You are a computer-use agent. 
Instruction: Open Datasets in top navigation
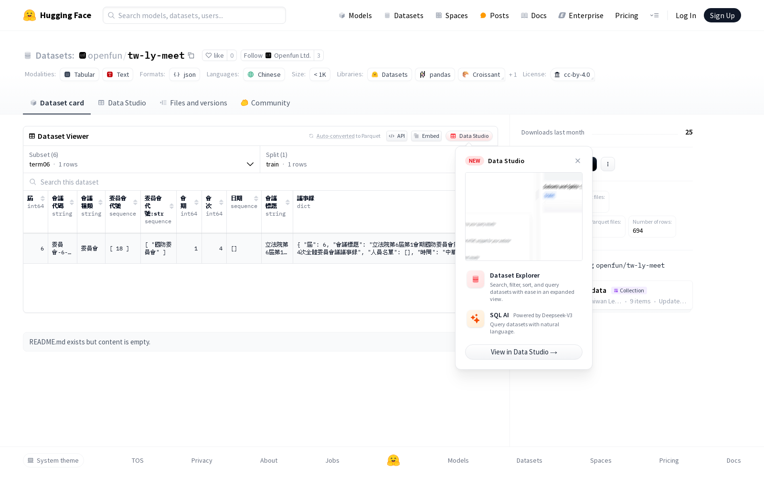click(403, 15)
